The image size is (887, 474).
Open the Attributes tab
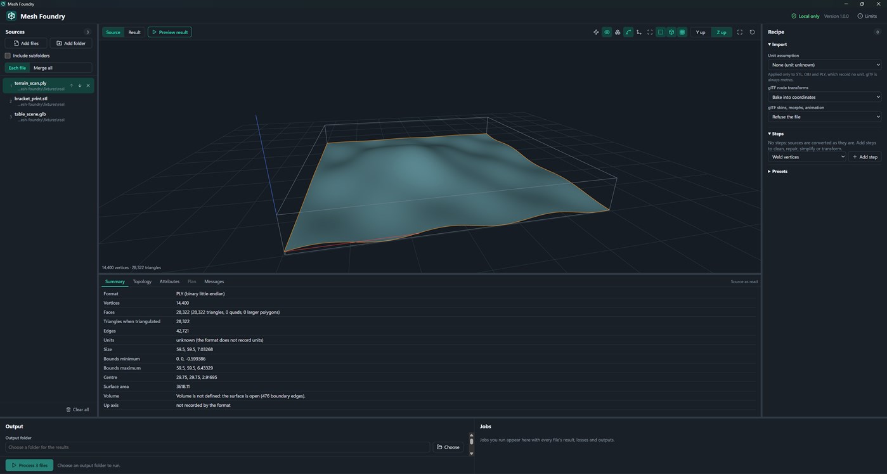[x=169, y=281]
